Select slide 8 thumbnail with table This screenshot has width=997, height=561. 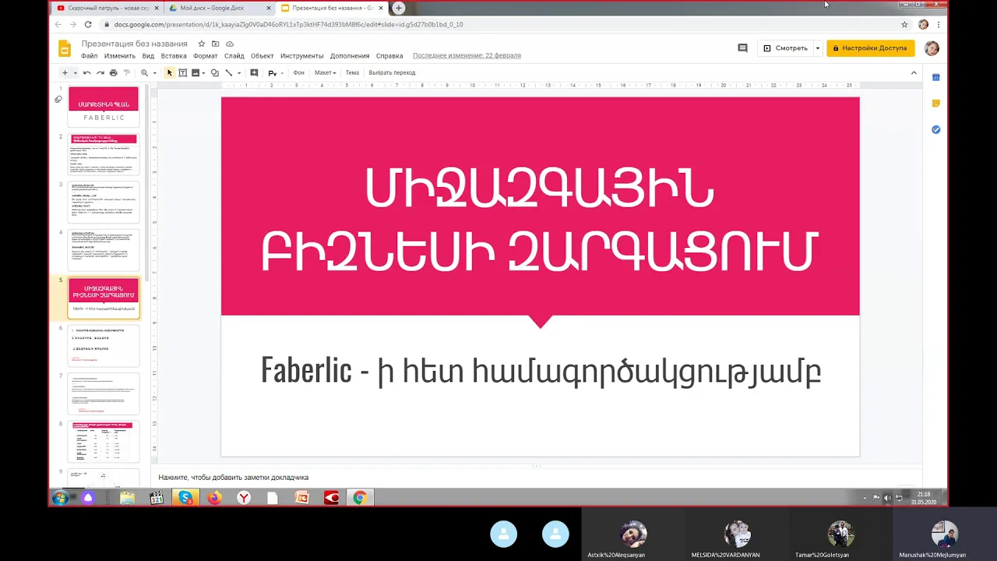point(104,442)
